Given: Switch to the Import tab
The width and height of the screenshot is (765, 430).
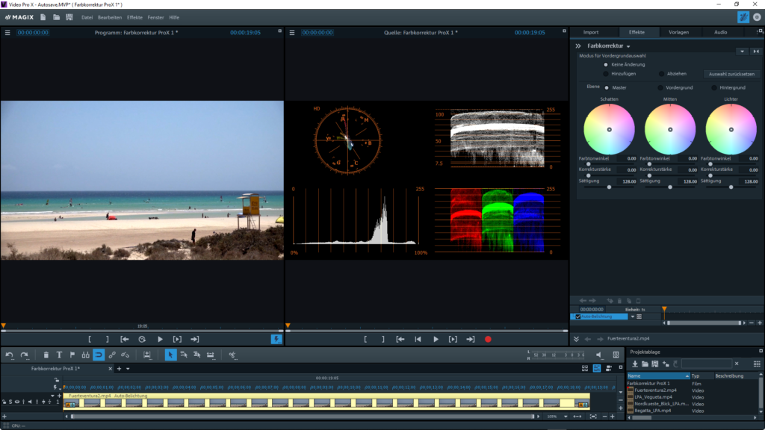Looking at the screenshot, I should [x=591, y=32].
